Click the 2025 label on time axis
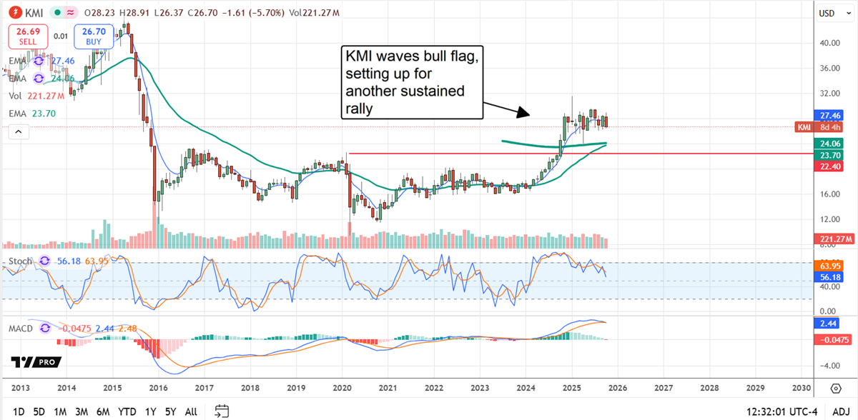Screen dimensions: 858x420 click(x=571, y=387)
